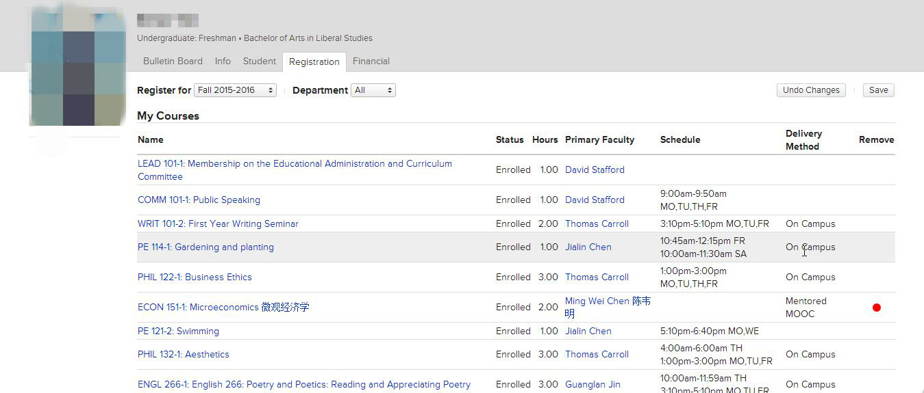
Task: Open the Register for term dropdown
Action: [x=235, y=90]
